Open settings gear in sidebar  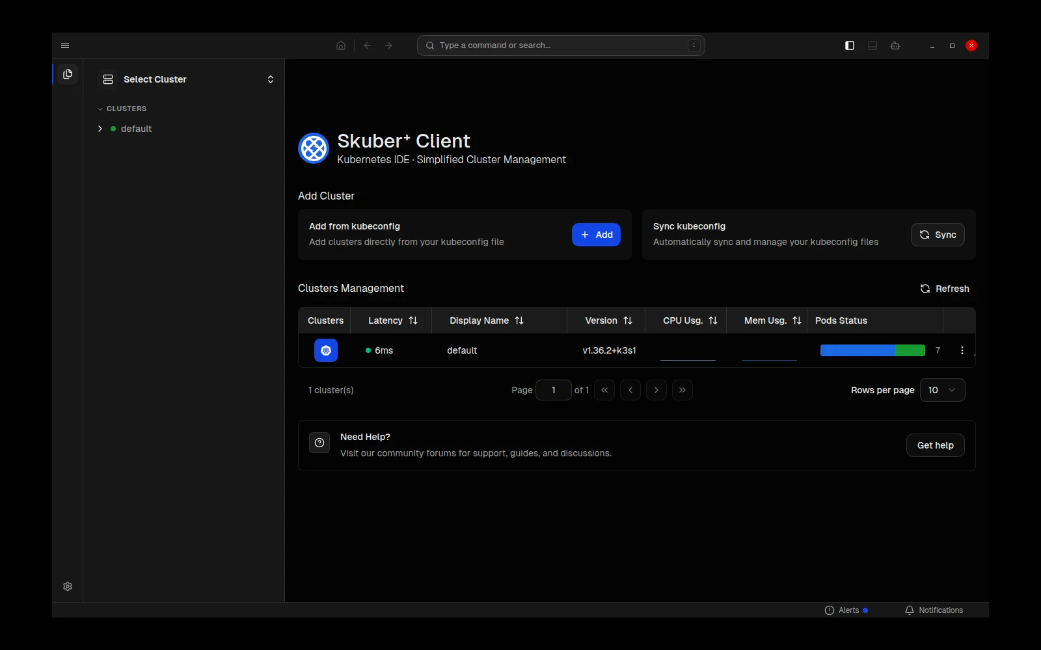68,586
